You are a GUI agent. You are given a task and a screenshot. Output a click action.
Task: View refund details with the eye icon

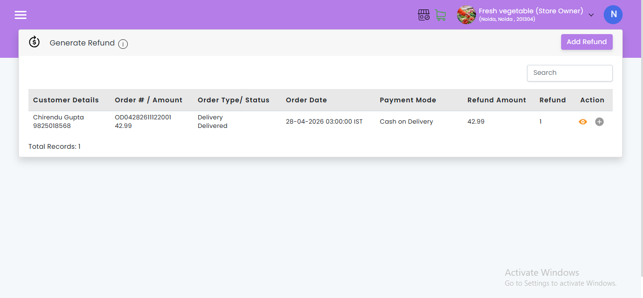tap(583, 122)
